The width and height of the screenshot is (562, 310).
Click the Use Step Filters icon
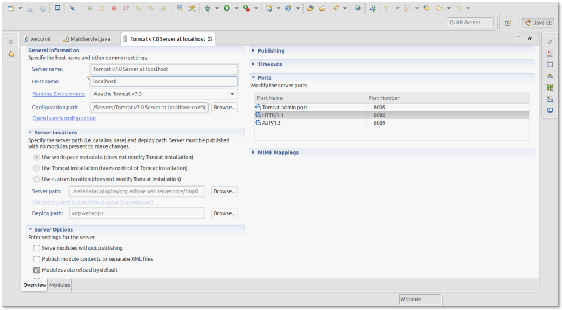(x=192, y=8)
